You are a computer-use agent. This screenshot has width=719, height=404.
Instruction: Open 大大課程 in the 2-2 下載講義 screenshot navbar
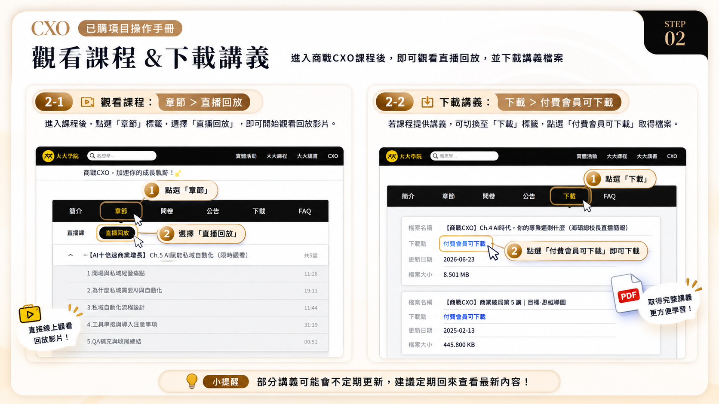click(617, 156)
